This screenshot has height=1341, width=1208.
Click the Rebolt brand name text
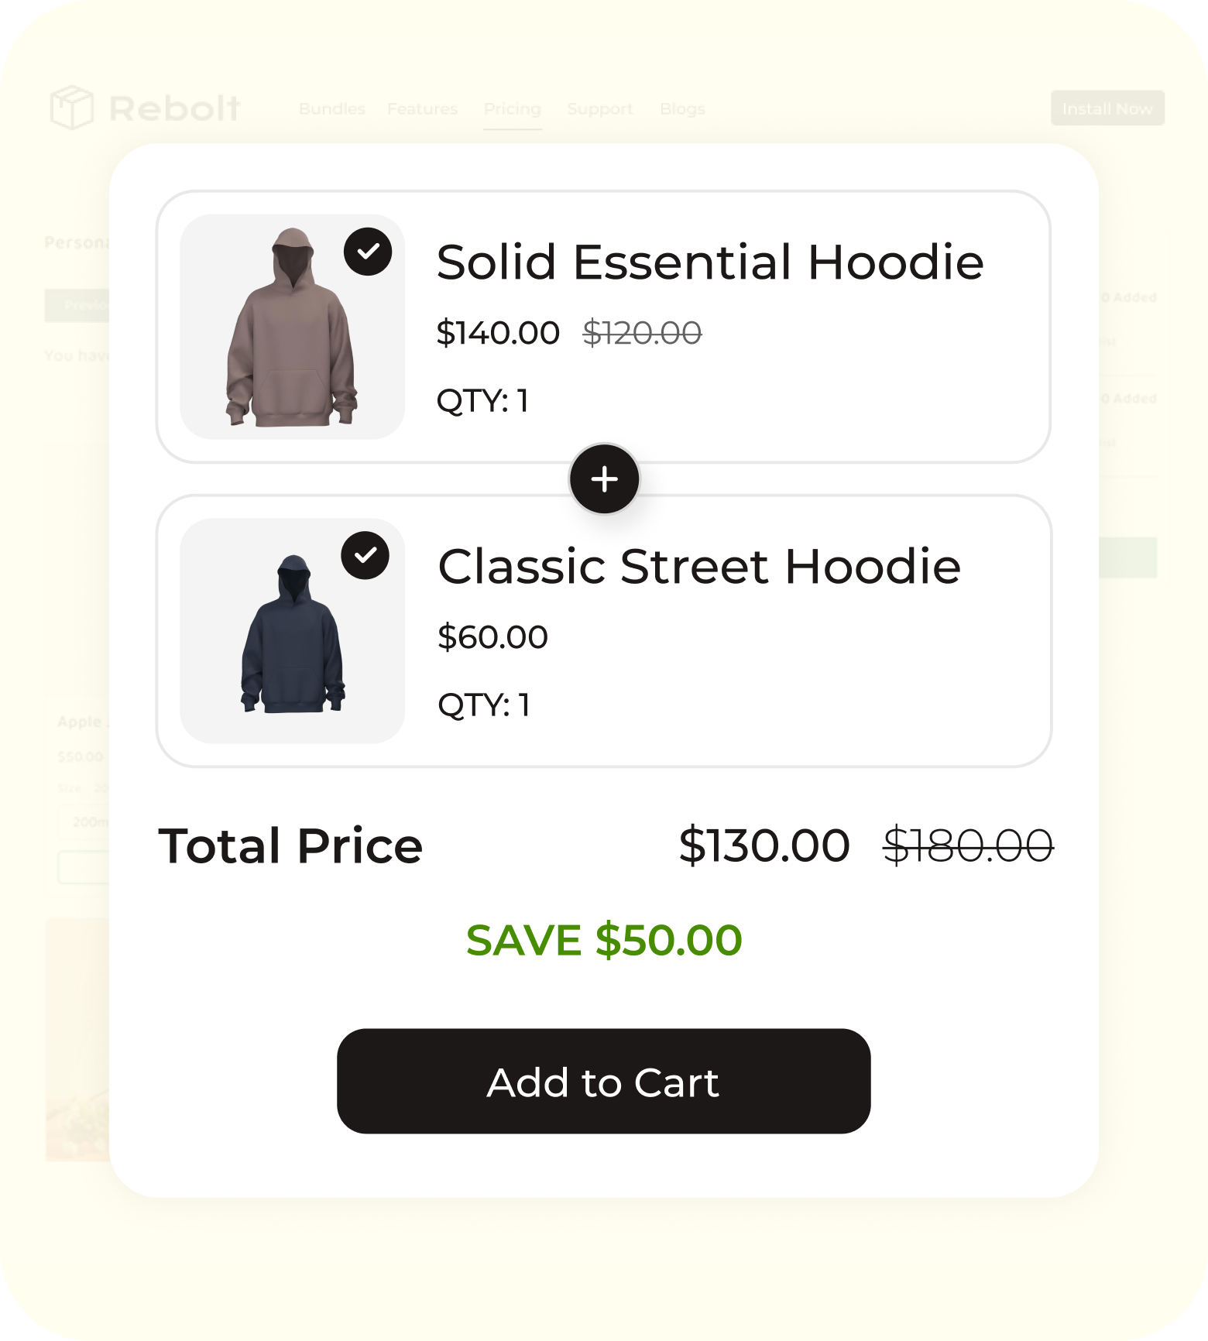pos(175,108)
